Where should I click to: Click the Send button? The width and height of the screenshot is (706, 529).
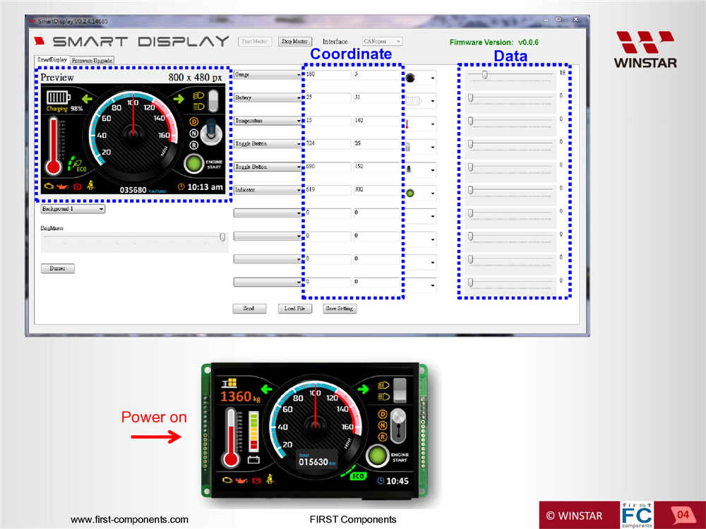click(x=249, y=309)
